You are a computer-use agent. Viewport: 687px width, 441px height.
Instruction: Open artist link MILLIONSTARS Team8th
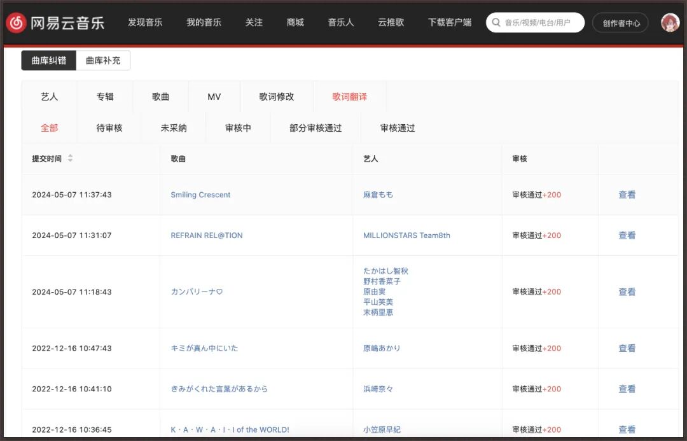(406, 235)
